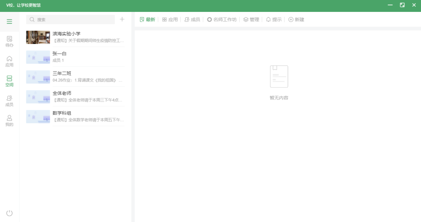Open the 滨海实验小学 conversation
The height and width of the screenshot is (222, 421).
pyautogui.click(x=75, y=37)
